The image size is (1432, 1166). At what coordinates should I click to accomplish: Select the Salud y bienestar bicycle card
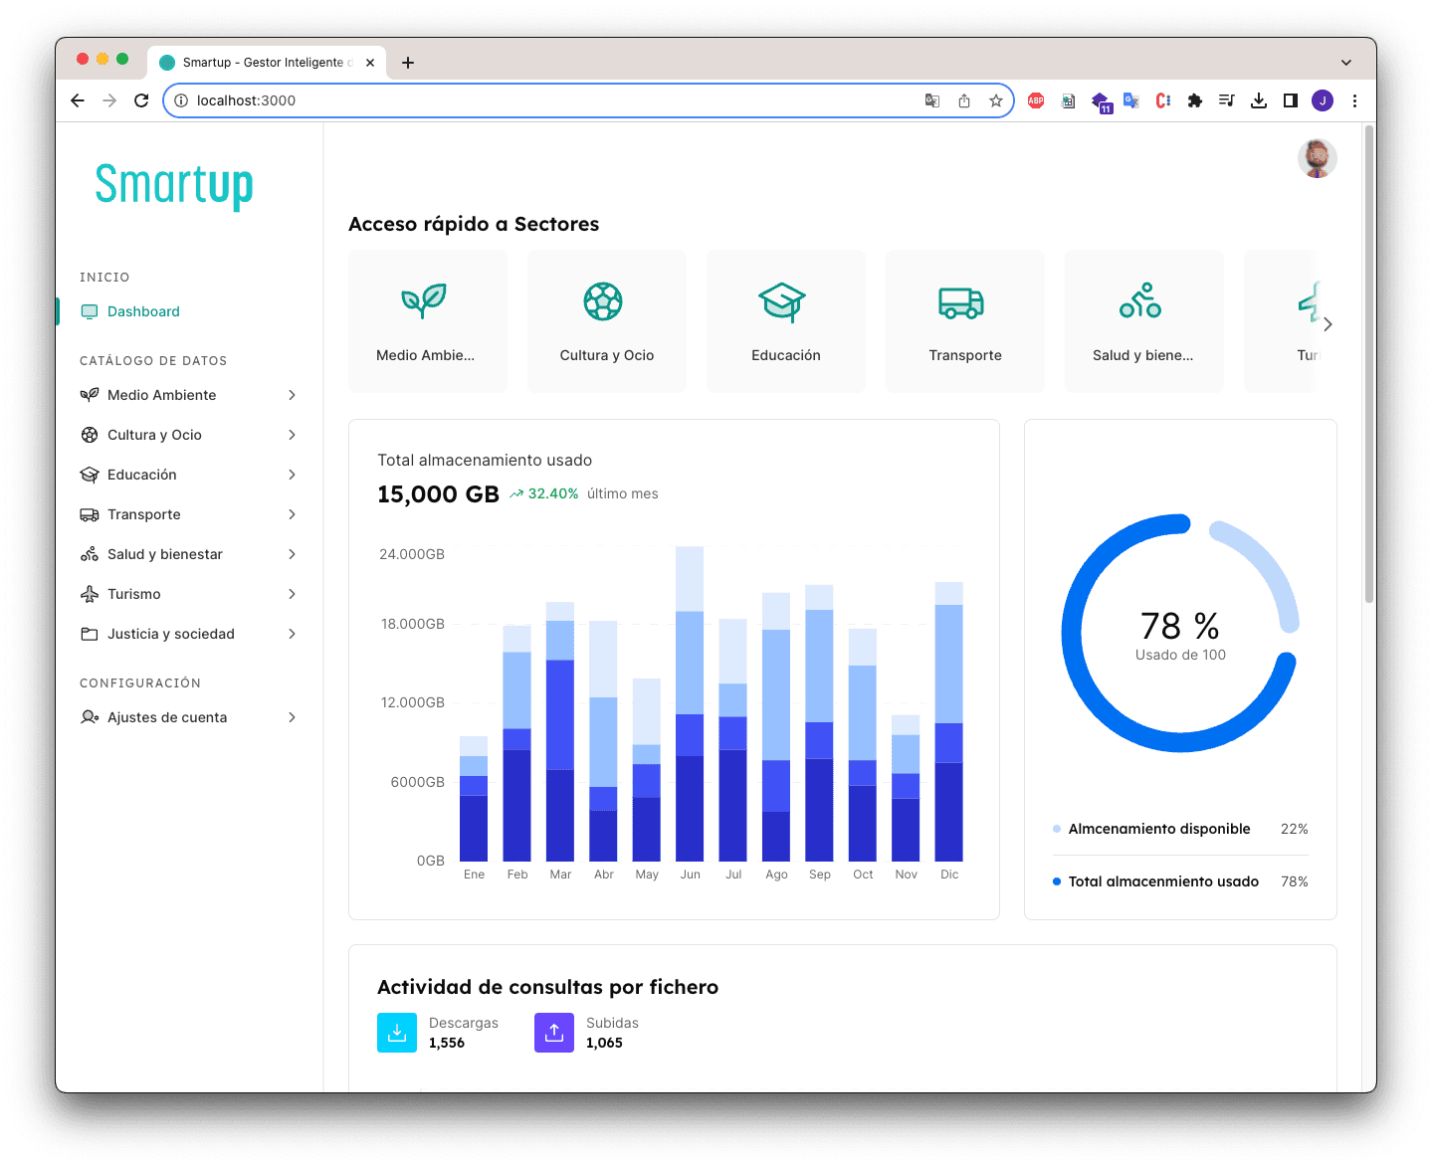1143,320
